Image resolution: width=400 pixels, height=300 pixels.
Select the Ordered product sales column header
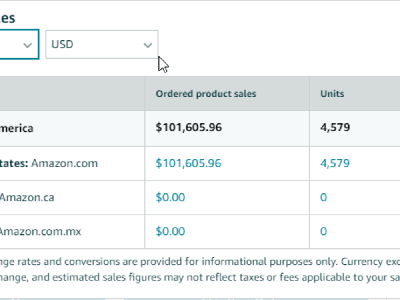(206, 94)
